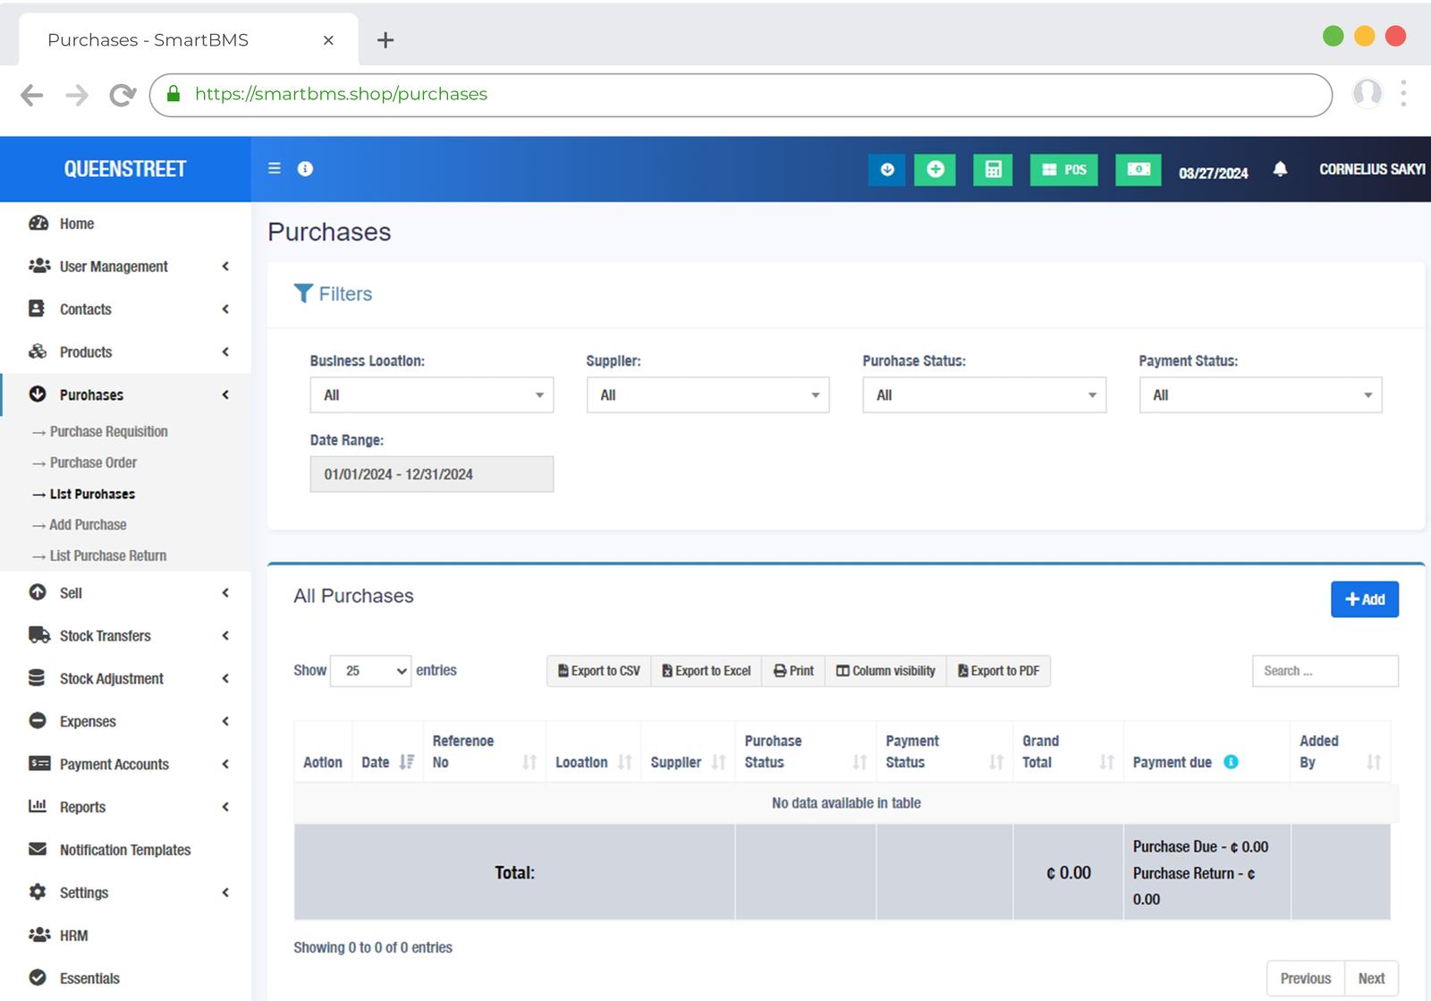Click the green money bill icon
This screenshot has height=1001, width=1431.
[x=1138, y=170]
